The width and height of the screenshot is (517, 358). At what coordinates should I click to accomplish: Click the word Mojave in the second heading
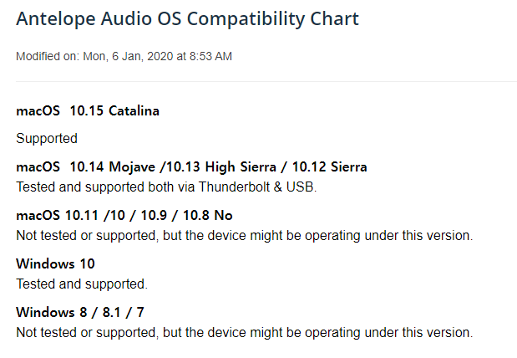click(x=132, y=166)
